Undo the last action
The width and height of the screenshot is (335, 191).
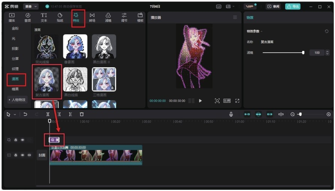coord(25,114)
